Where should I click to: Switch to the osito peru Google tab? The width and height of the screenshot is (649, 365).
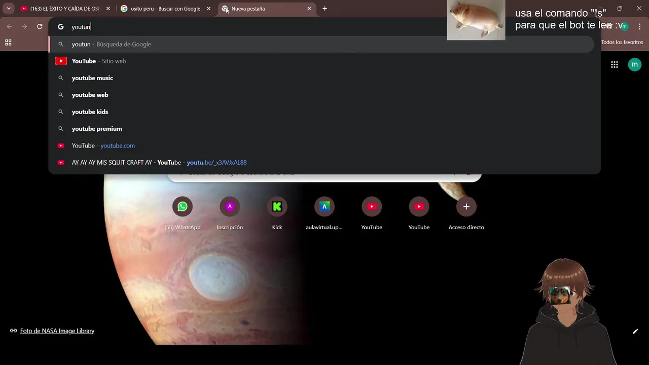pyautogui.click(x=165, y=9)
